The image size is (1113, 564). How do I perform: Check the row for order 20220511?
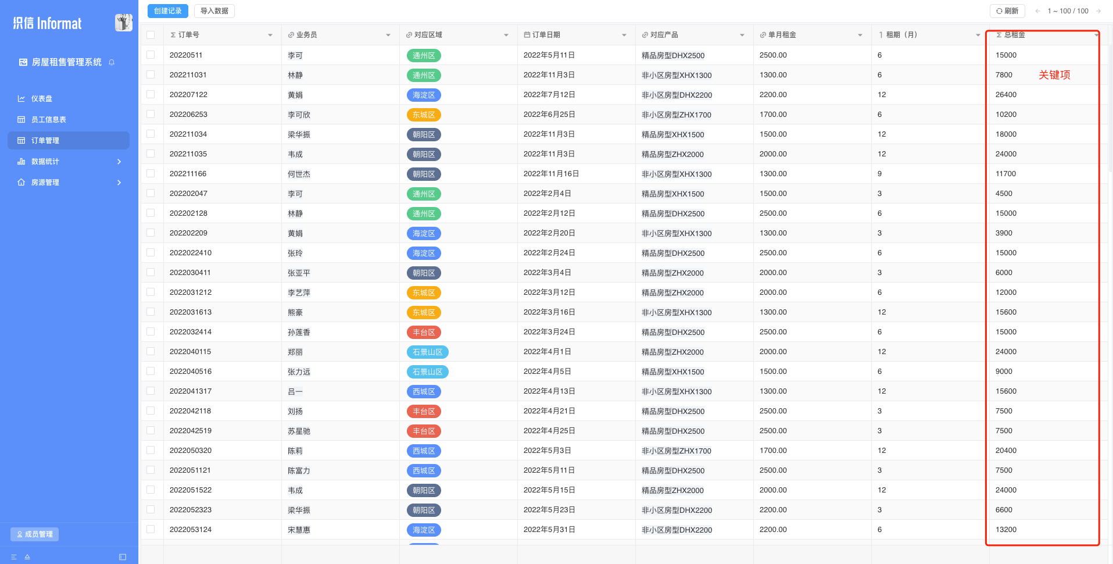click(151, 55)
